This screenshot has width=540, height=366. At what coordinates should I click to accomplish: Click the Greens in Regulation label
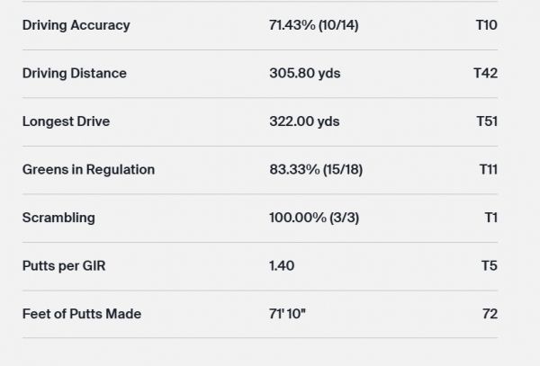88,169
